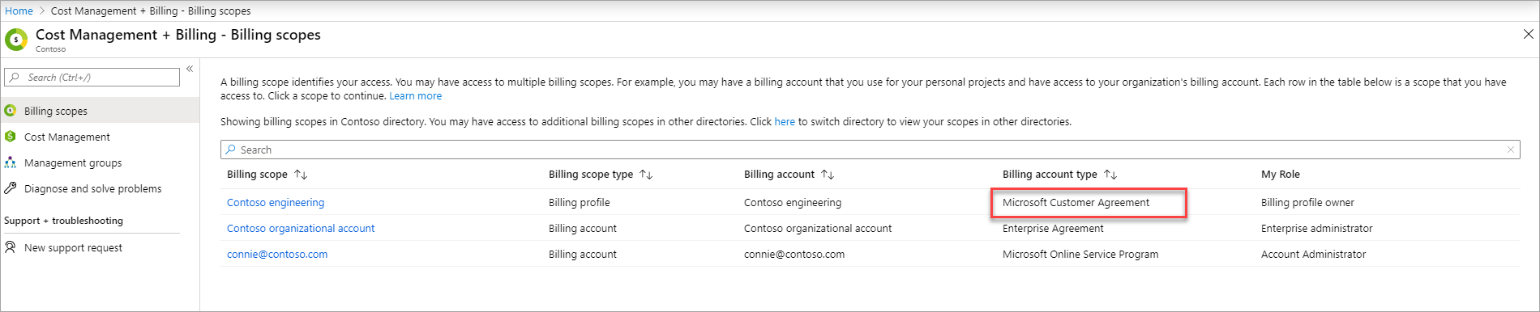Click the Microsoft Online Service Program cell
1540x312 pixels.
pos(1080,254)
